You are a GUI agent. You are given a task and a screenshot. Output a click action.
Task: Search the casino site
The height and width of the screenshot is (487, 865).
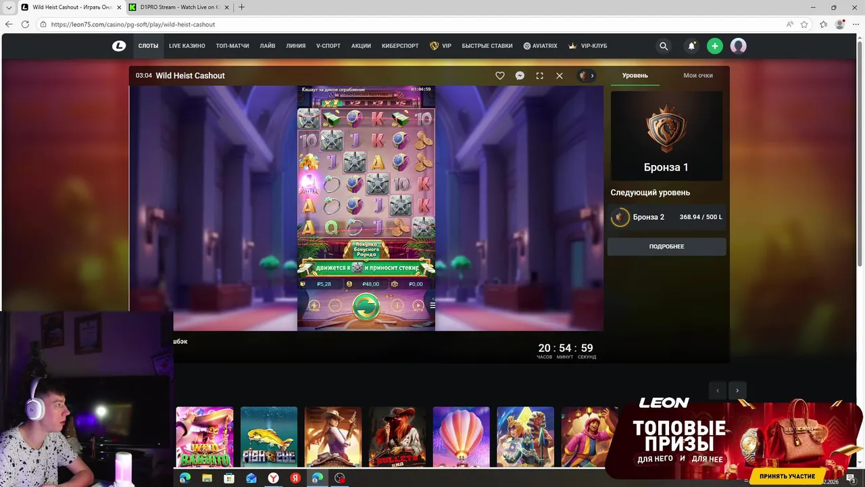[664, 46]
